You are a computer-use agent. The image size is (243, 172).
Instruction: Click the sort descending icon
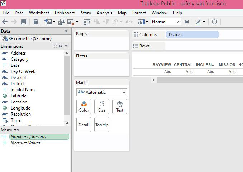pyautogui.click(x=106, y=22)
